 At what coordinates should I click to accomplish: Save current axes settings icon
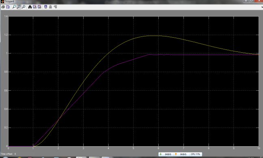click(35, 7)
